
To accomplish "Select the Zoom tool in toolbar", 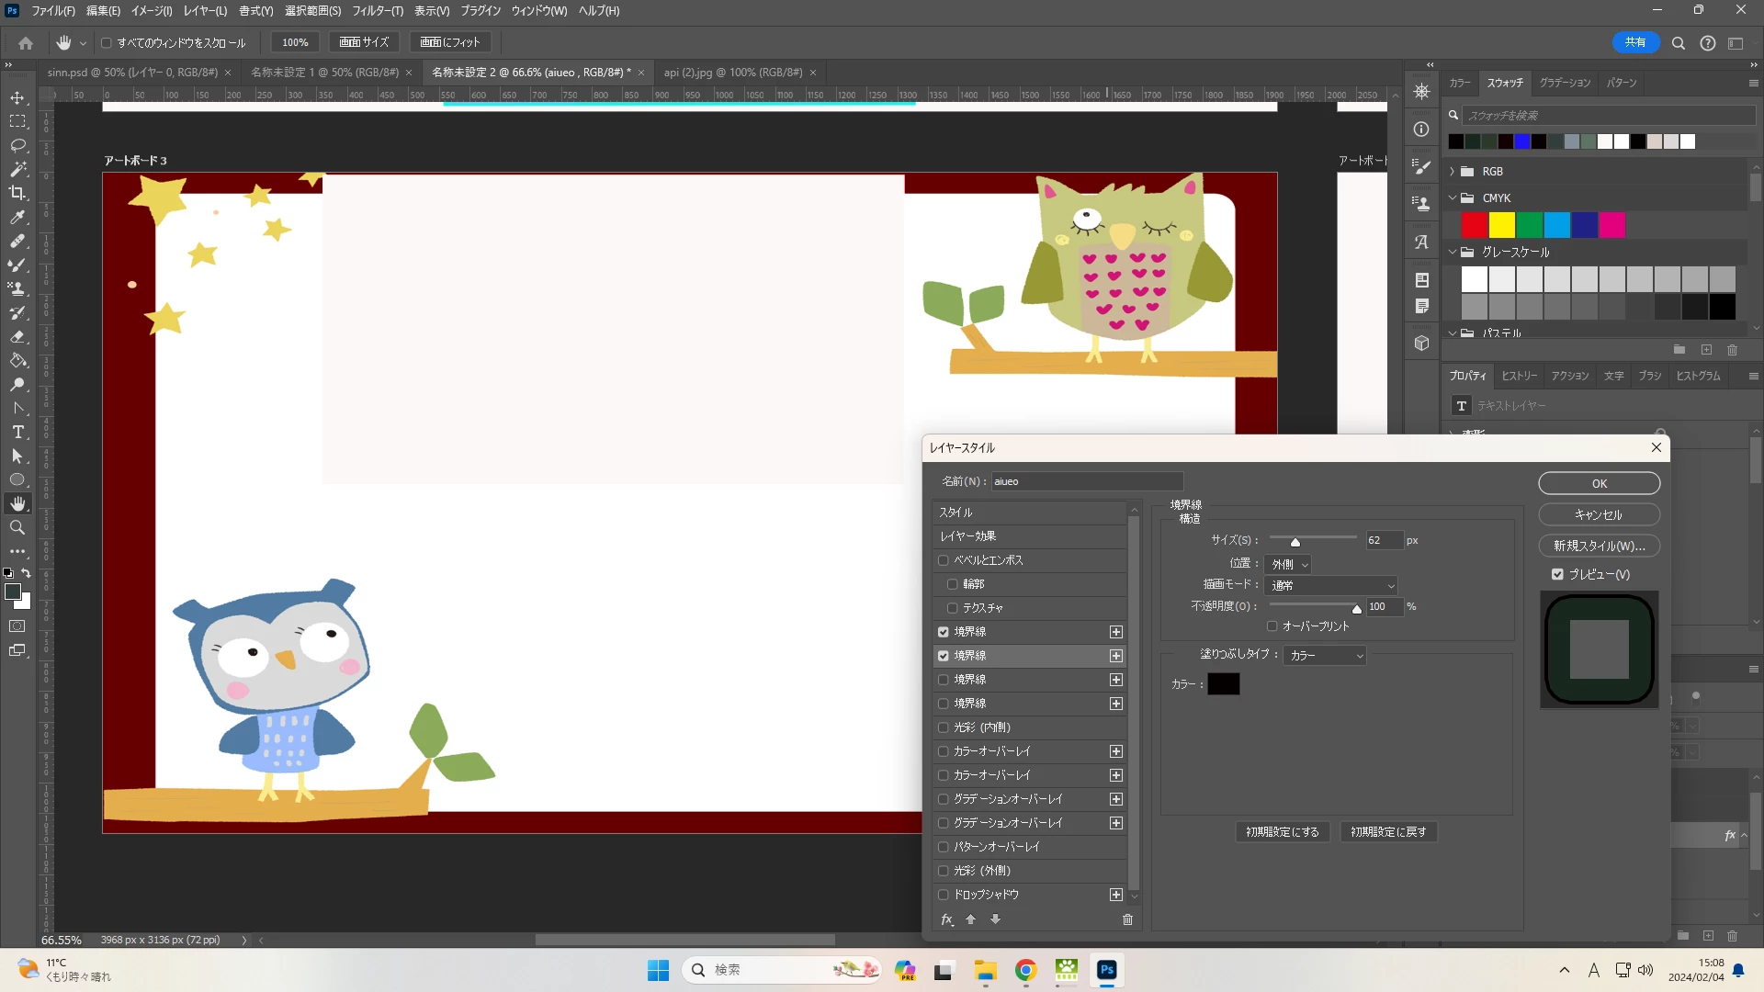I will coord(17,527).
